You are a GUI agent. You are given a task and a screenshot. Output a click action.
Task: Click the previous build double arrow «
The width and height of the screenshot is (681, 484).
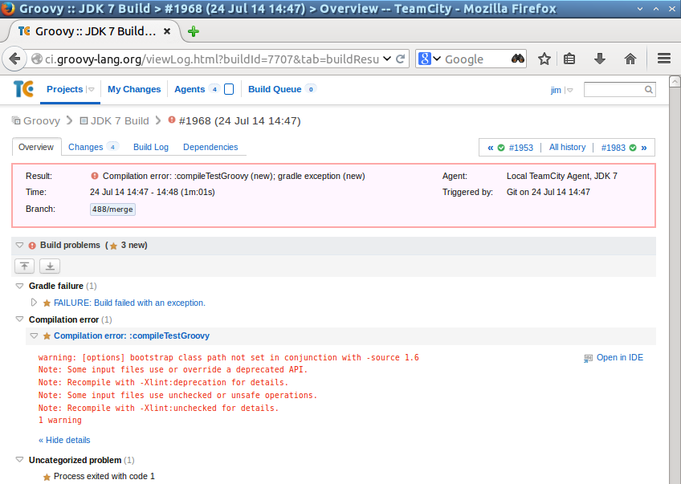(x=491, y=148)
